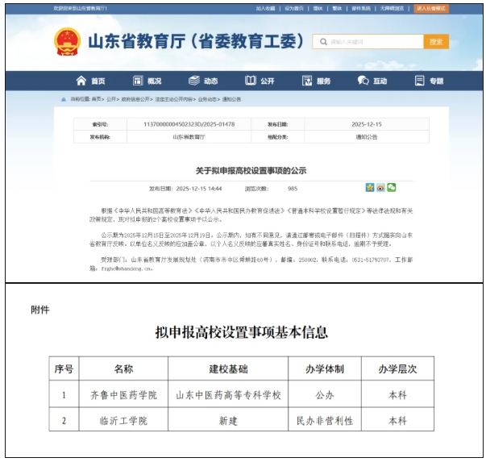Switch to 繁体 traditional Chinese

(337, 8)
